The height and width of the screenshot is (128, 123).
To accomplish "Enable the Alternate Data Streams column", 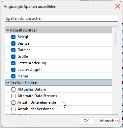I will [13, 96].
